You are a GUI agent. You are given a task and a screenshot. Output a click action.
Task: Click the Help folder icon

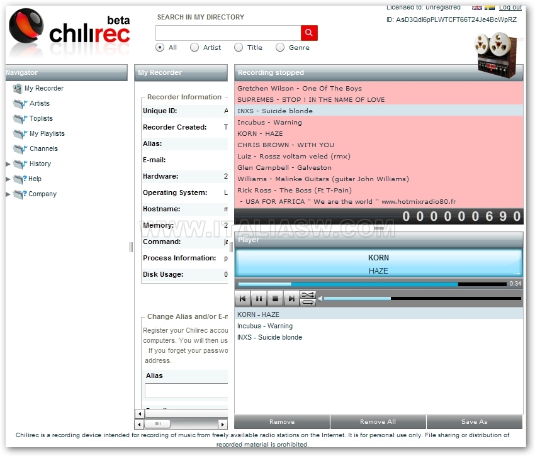(20, 179)
